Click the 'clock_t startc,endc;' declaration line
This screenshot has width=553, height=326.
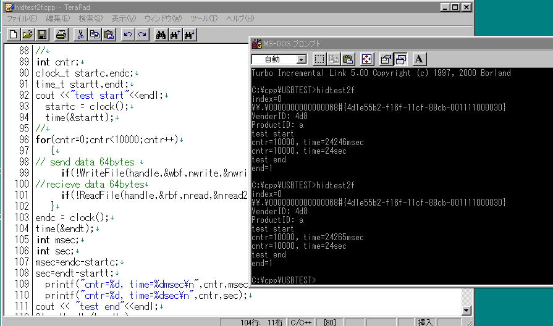click(84, 73)
